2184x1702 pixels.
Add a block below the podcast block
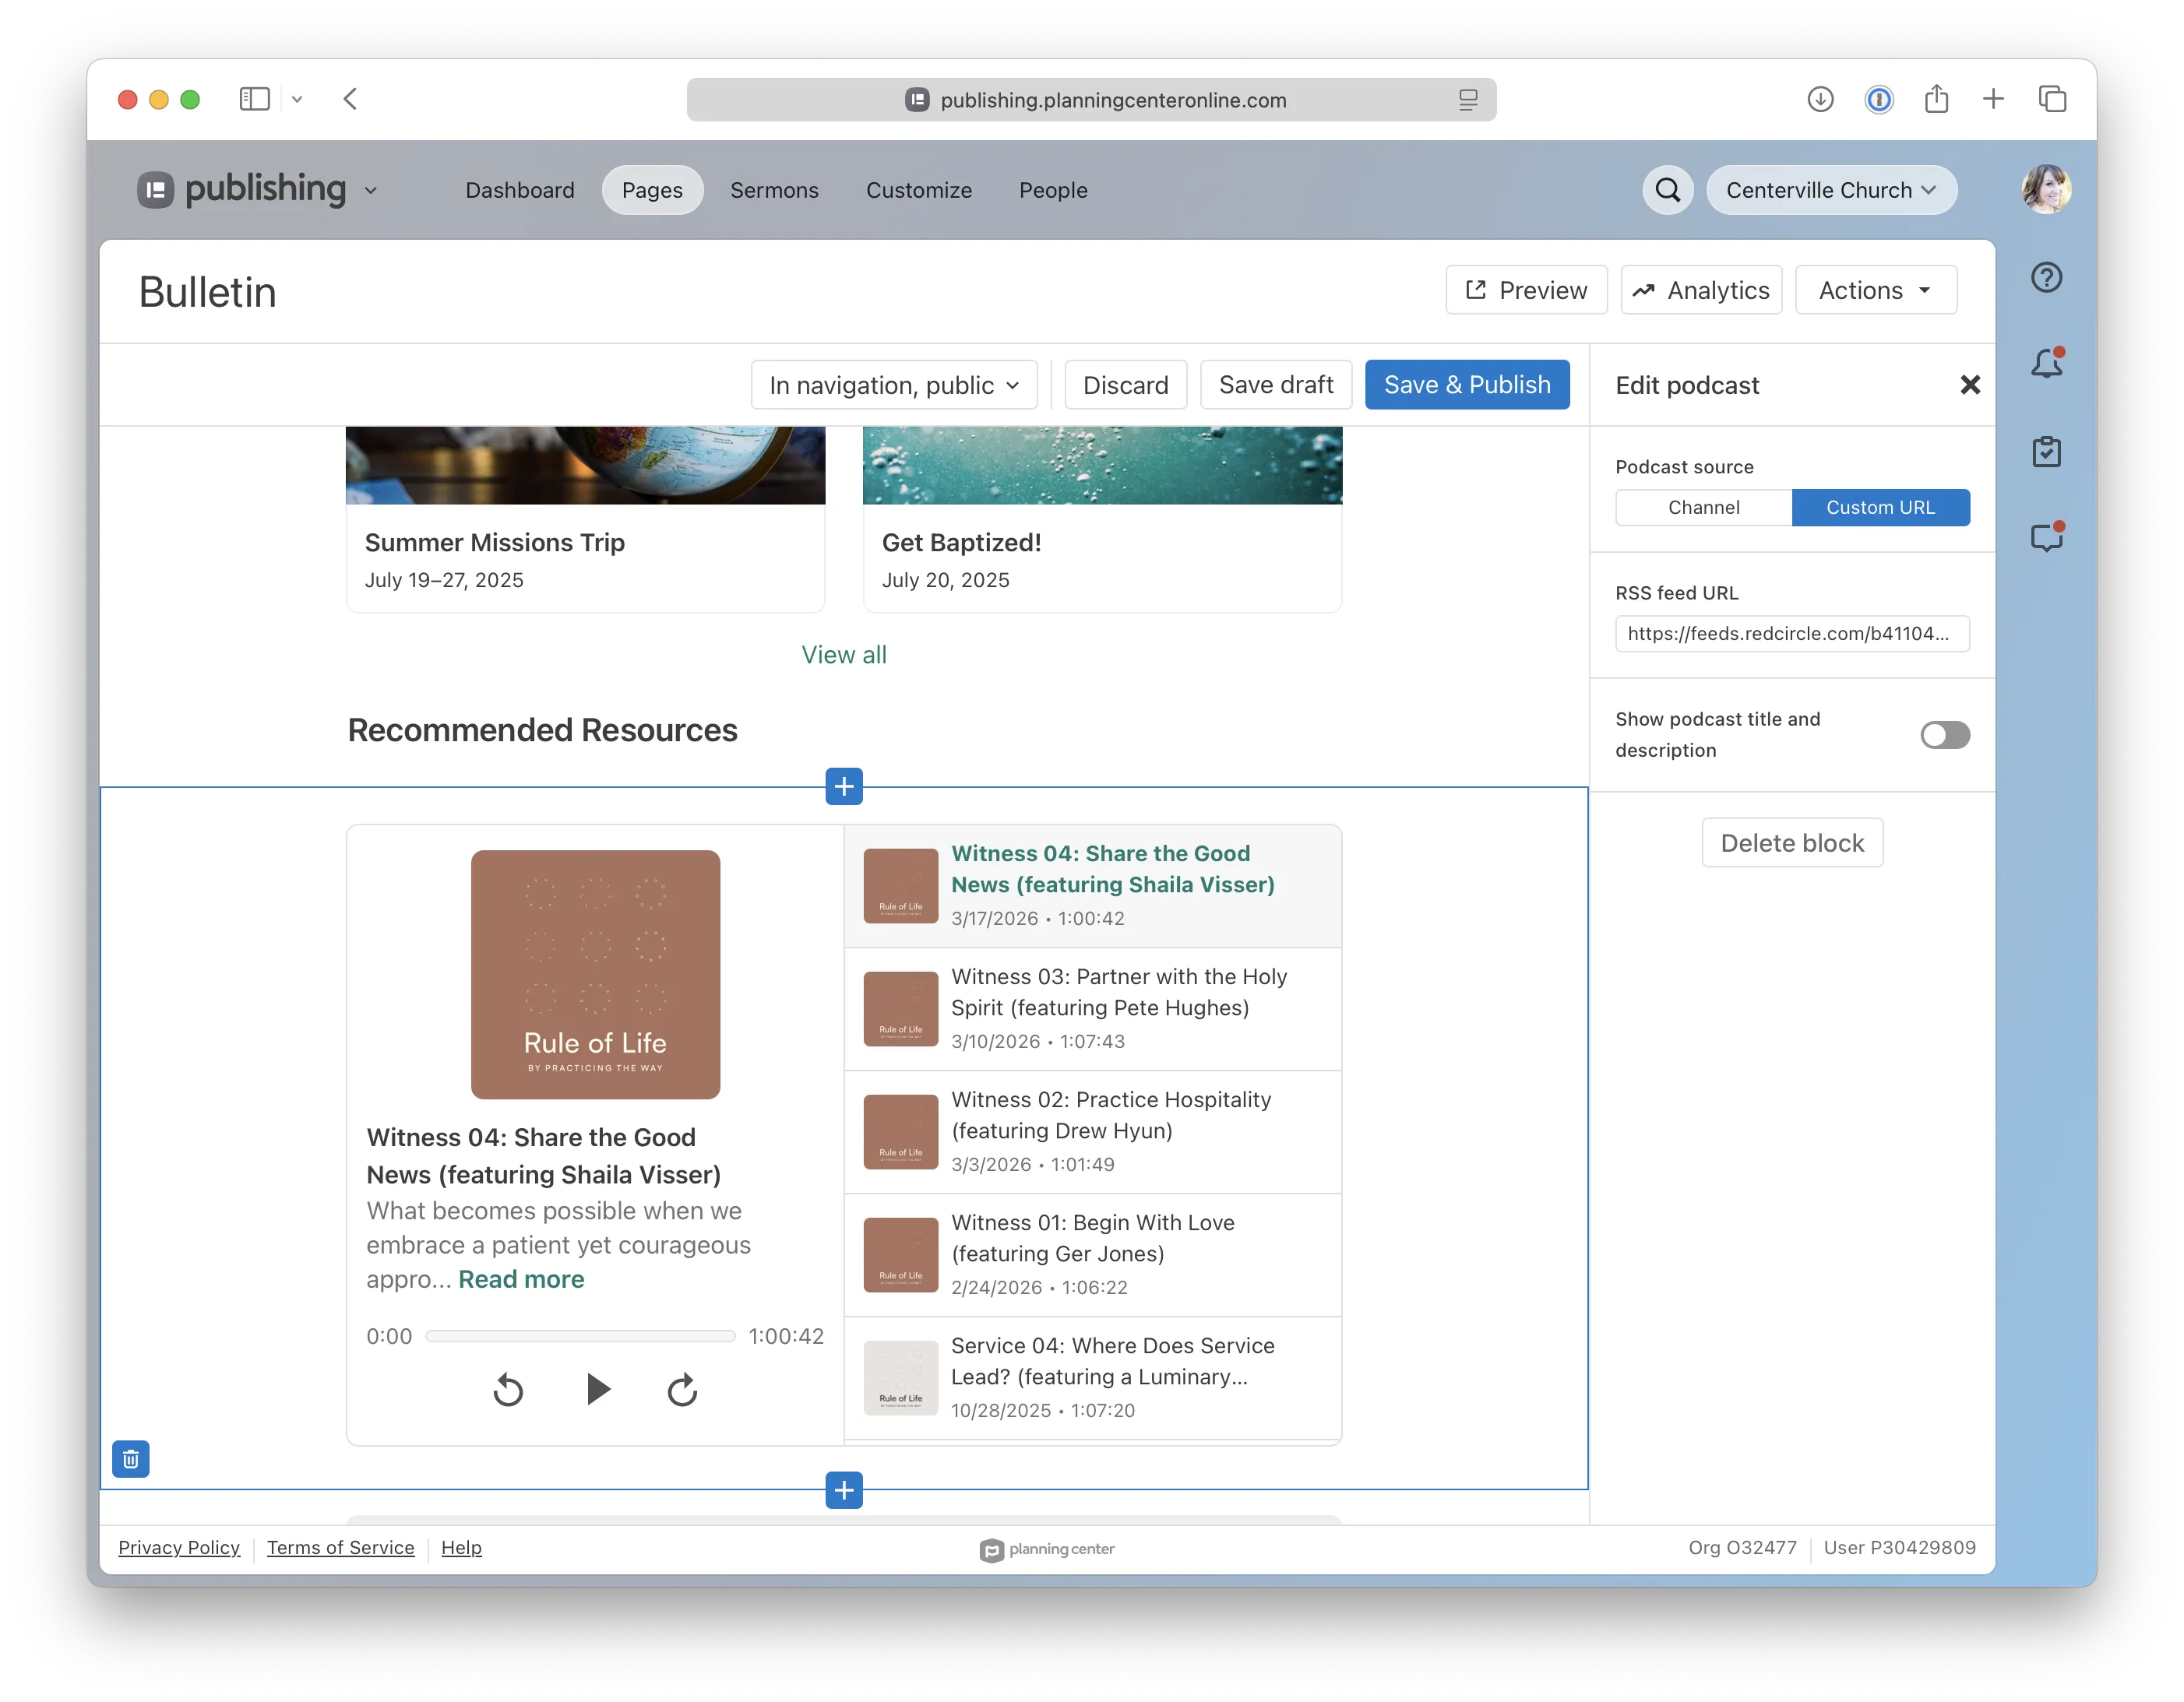(844, 1490)
